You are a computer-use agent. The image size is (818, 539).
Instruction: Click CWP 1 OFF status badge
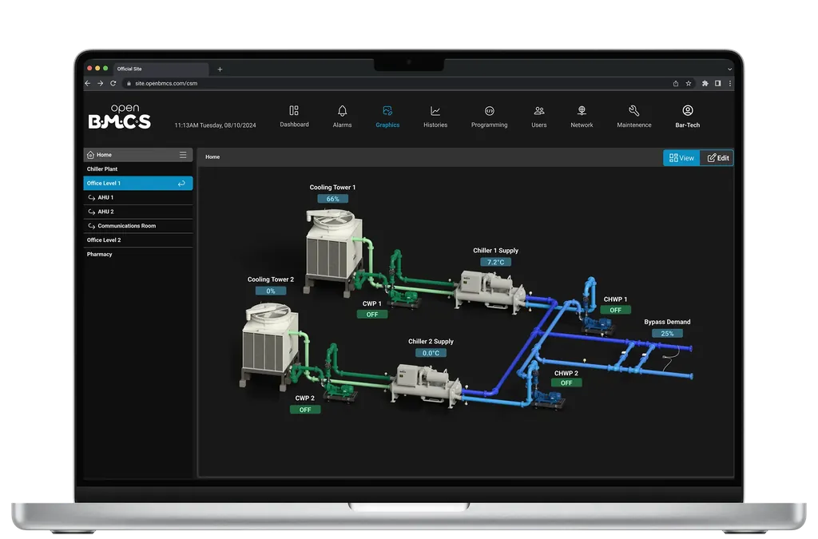pyautogui.click(x=372, y=315)
